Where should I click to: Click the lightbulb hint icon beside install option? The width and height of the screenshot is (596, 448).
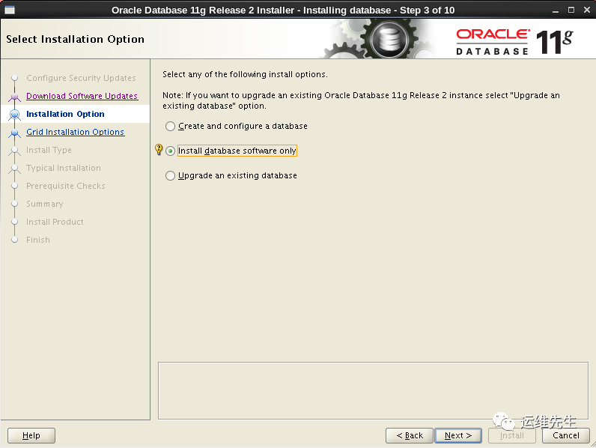(x=159, y=150)
